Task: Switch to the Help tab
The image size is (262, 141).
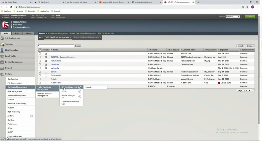Action: pyautogui.click(x=17, y=33)
